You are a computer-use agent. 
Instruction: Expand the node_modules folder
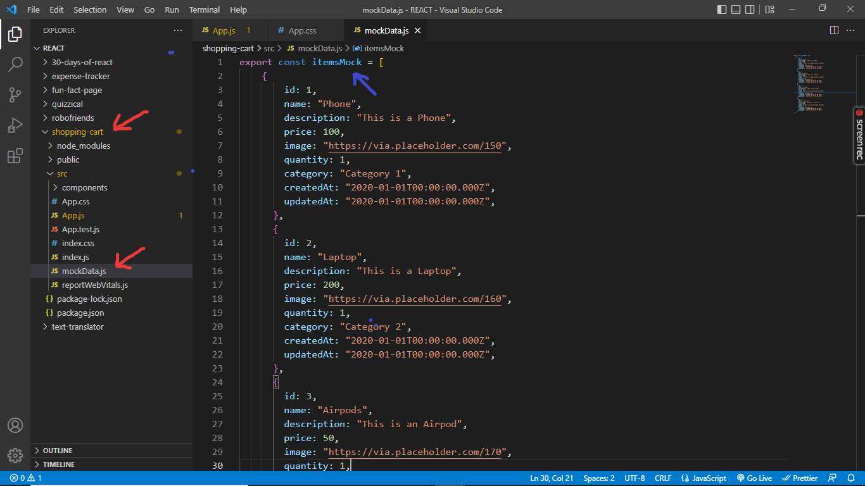(x=111, y=146)
